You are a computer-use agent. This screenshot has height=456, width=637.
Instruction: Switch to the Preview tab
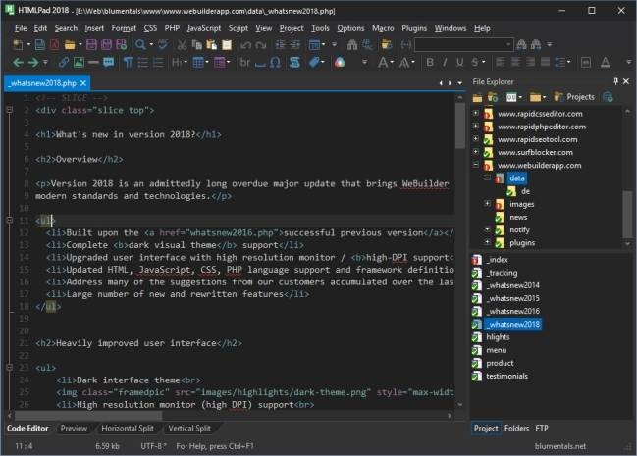point(74,429)
